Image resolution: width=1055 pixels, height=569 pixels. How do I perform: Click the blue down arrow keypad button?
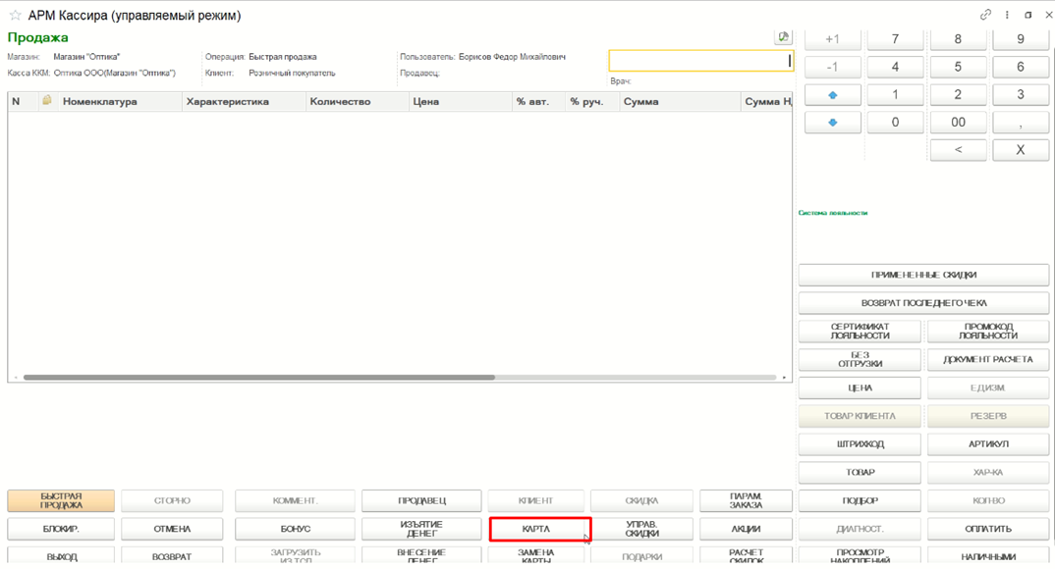832,123
